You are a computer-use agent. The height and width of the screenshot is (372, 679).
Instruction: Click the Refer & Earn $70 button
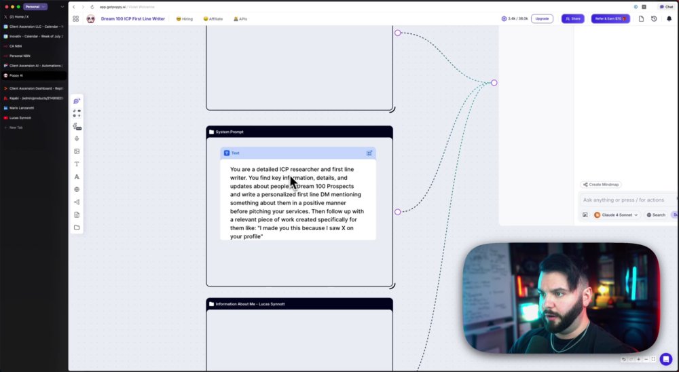(610, 18)
